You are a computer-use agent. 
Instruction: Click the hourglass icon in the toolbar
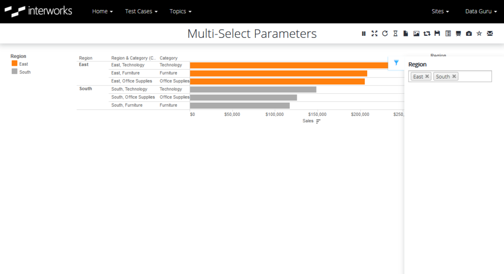[x=395, y=33]
